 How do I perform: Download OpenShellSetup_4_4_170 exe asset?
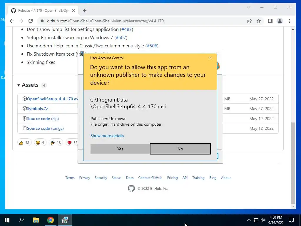[x=52, y=99]
